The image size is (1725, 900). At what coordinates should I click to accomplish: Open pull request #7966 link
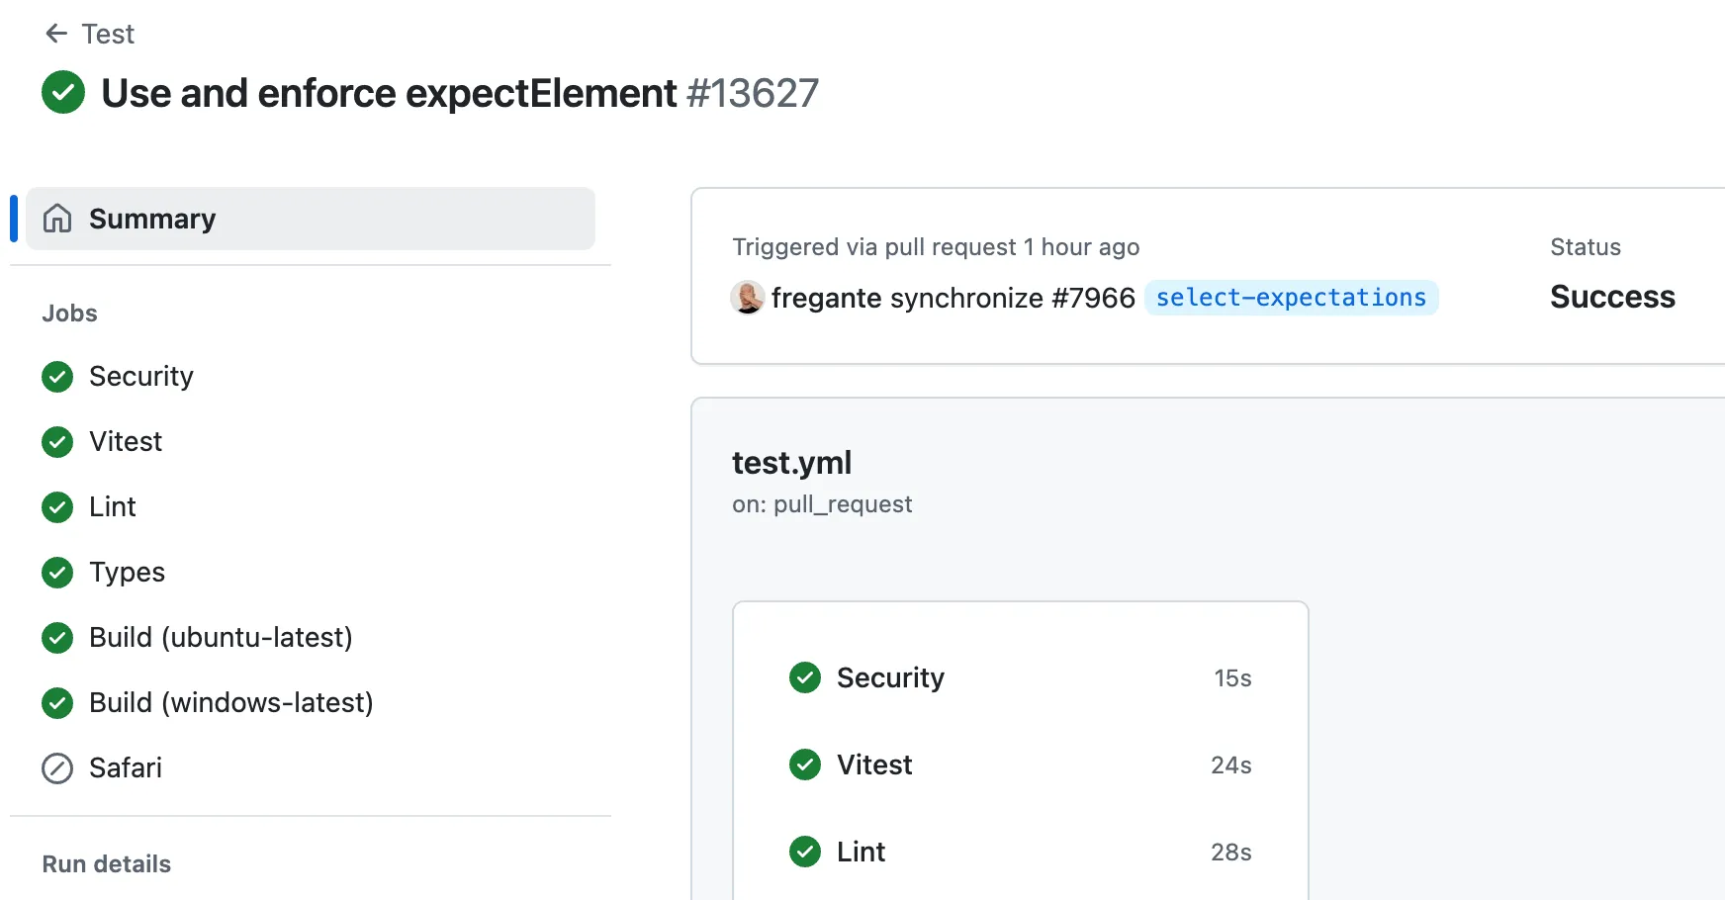1093,298
